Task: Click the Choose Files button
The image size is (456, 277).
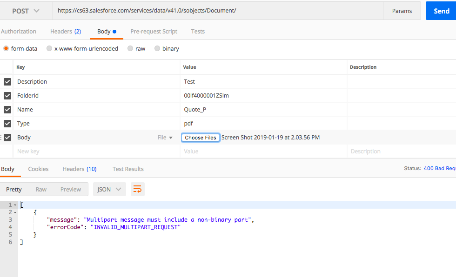Action: coord(201,138)
